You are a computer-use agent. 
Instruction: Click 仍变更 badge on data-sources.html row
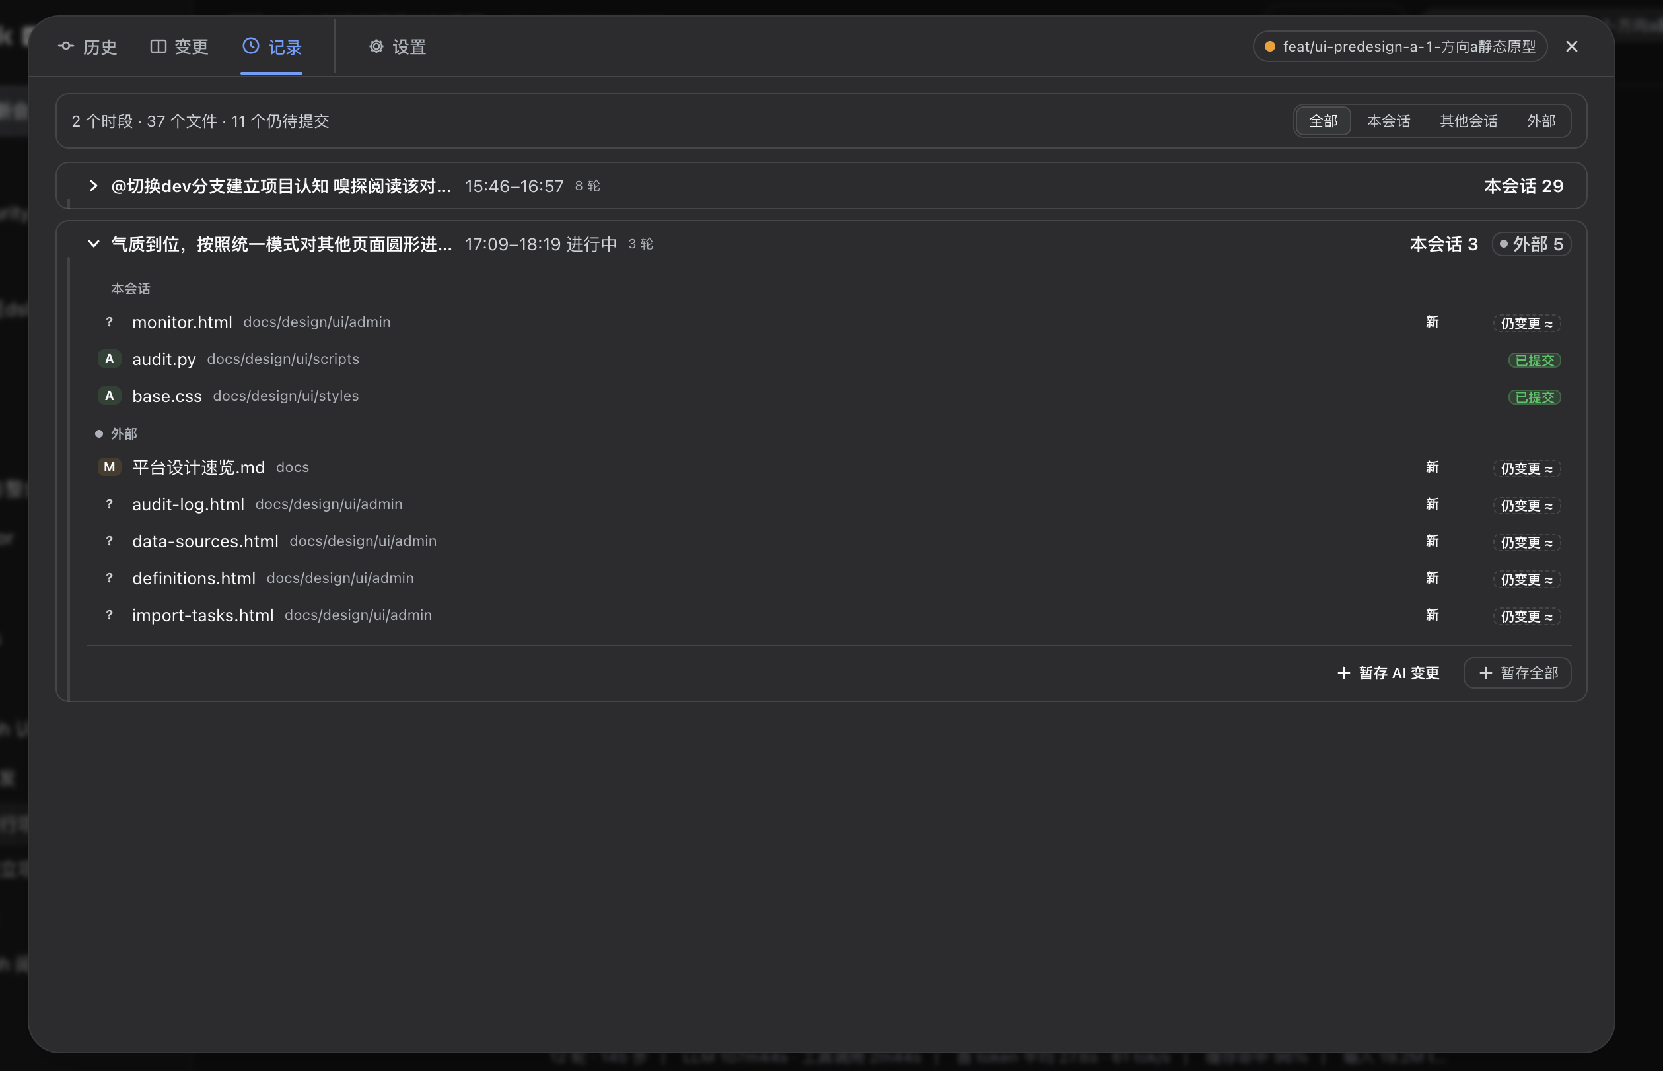pyautogui.click(x=1527, y=543)
